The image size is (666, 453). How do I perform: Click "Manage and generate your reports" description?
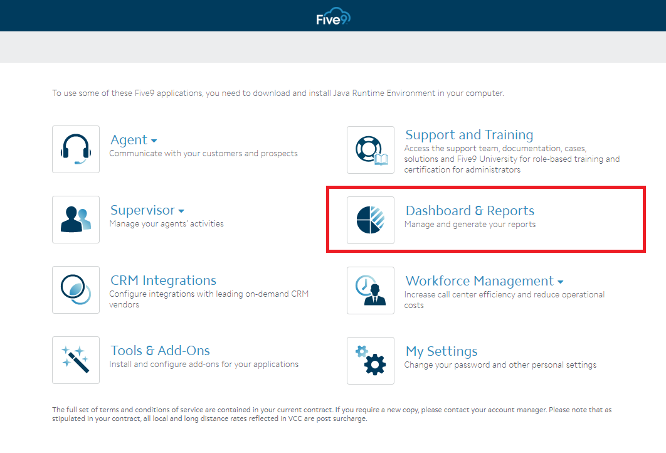click(470, 225)
